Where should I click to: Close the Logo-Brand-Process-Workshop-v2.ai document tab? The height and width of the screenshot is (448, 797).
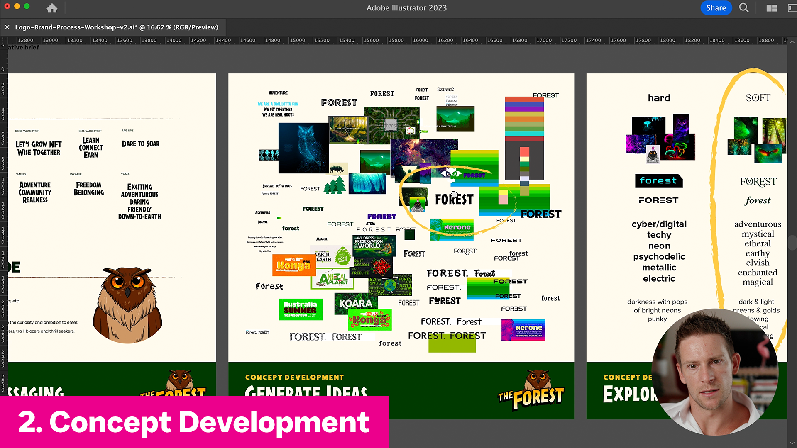point(7,27)
